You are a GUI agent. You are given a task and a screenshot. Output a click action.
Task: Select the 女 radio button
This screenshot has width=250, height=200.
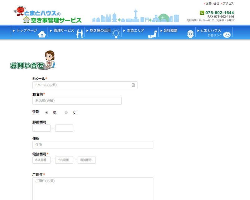[x=66, y=112]
